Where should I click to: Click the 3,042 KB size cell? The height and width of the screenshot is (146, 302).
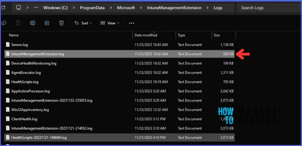227,91
